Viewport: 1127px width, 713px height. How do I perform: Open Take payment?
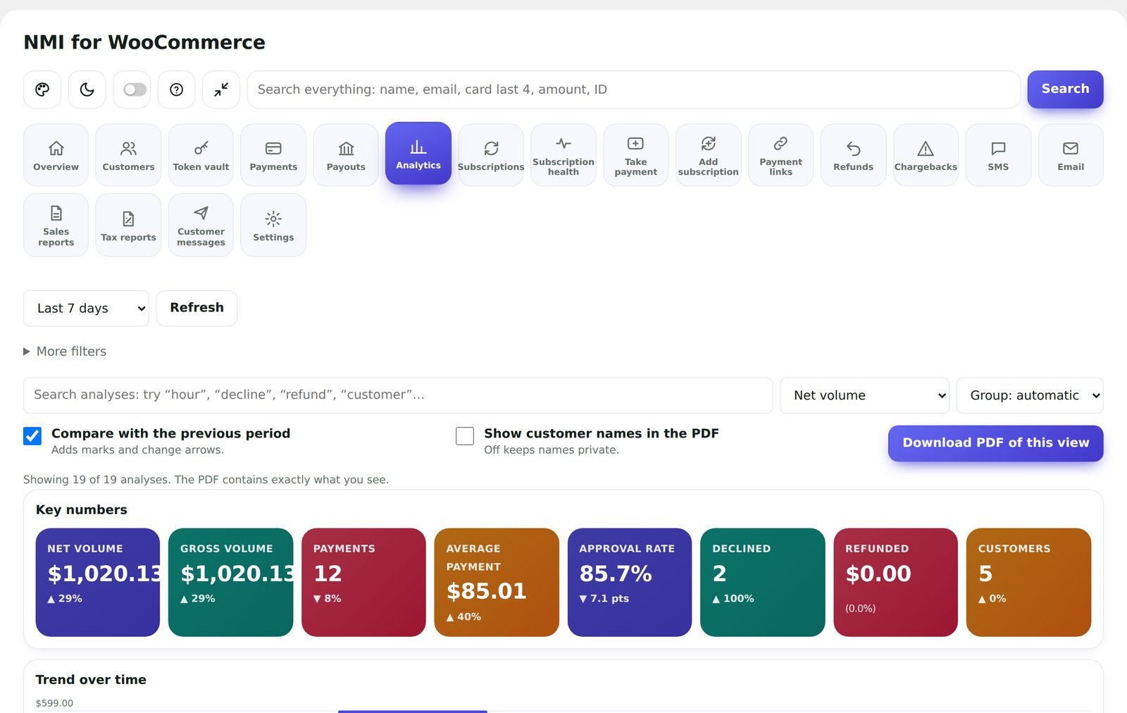pyautogui.click(x=635, y=155)
